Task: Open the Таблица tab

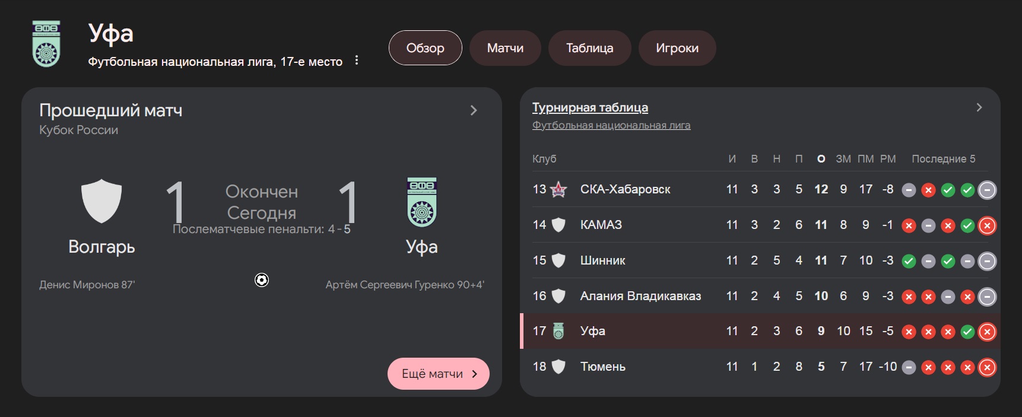Action: pyautogui.click(x=589, y=48)
